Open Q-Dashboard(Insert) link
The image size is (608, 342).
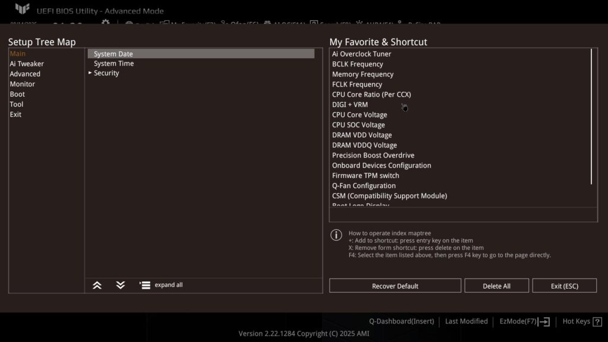401,321
